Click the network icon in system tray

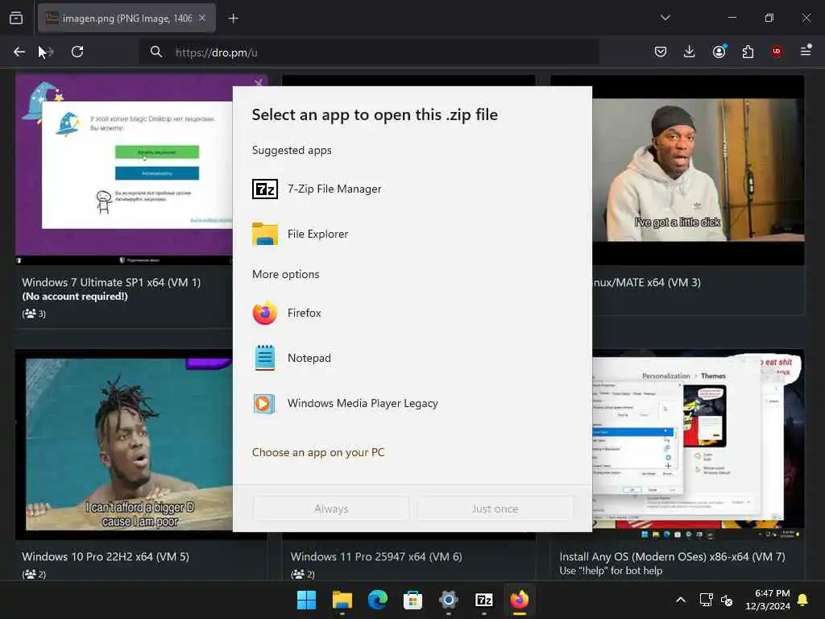point(706,600)
